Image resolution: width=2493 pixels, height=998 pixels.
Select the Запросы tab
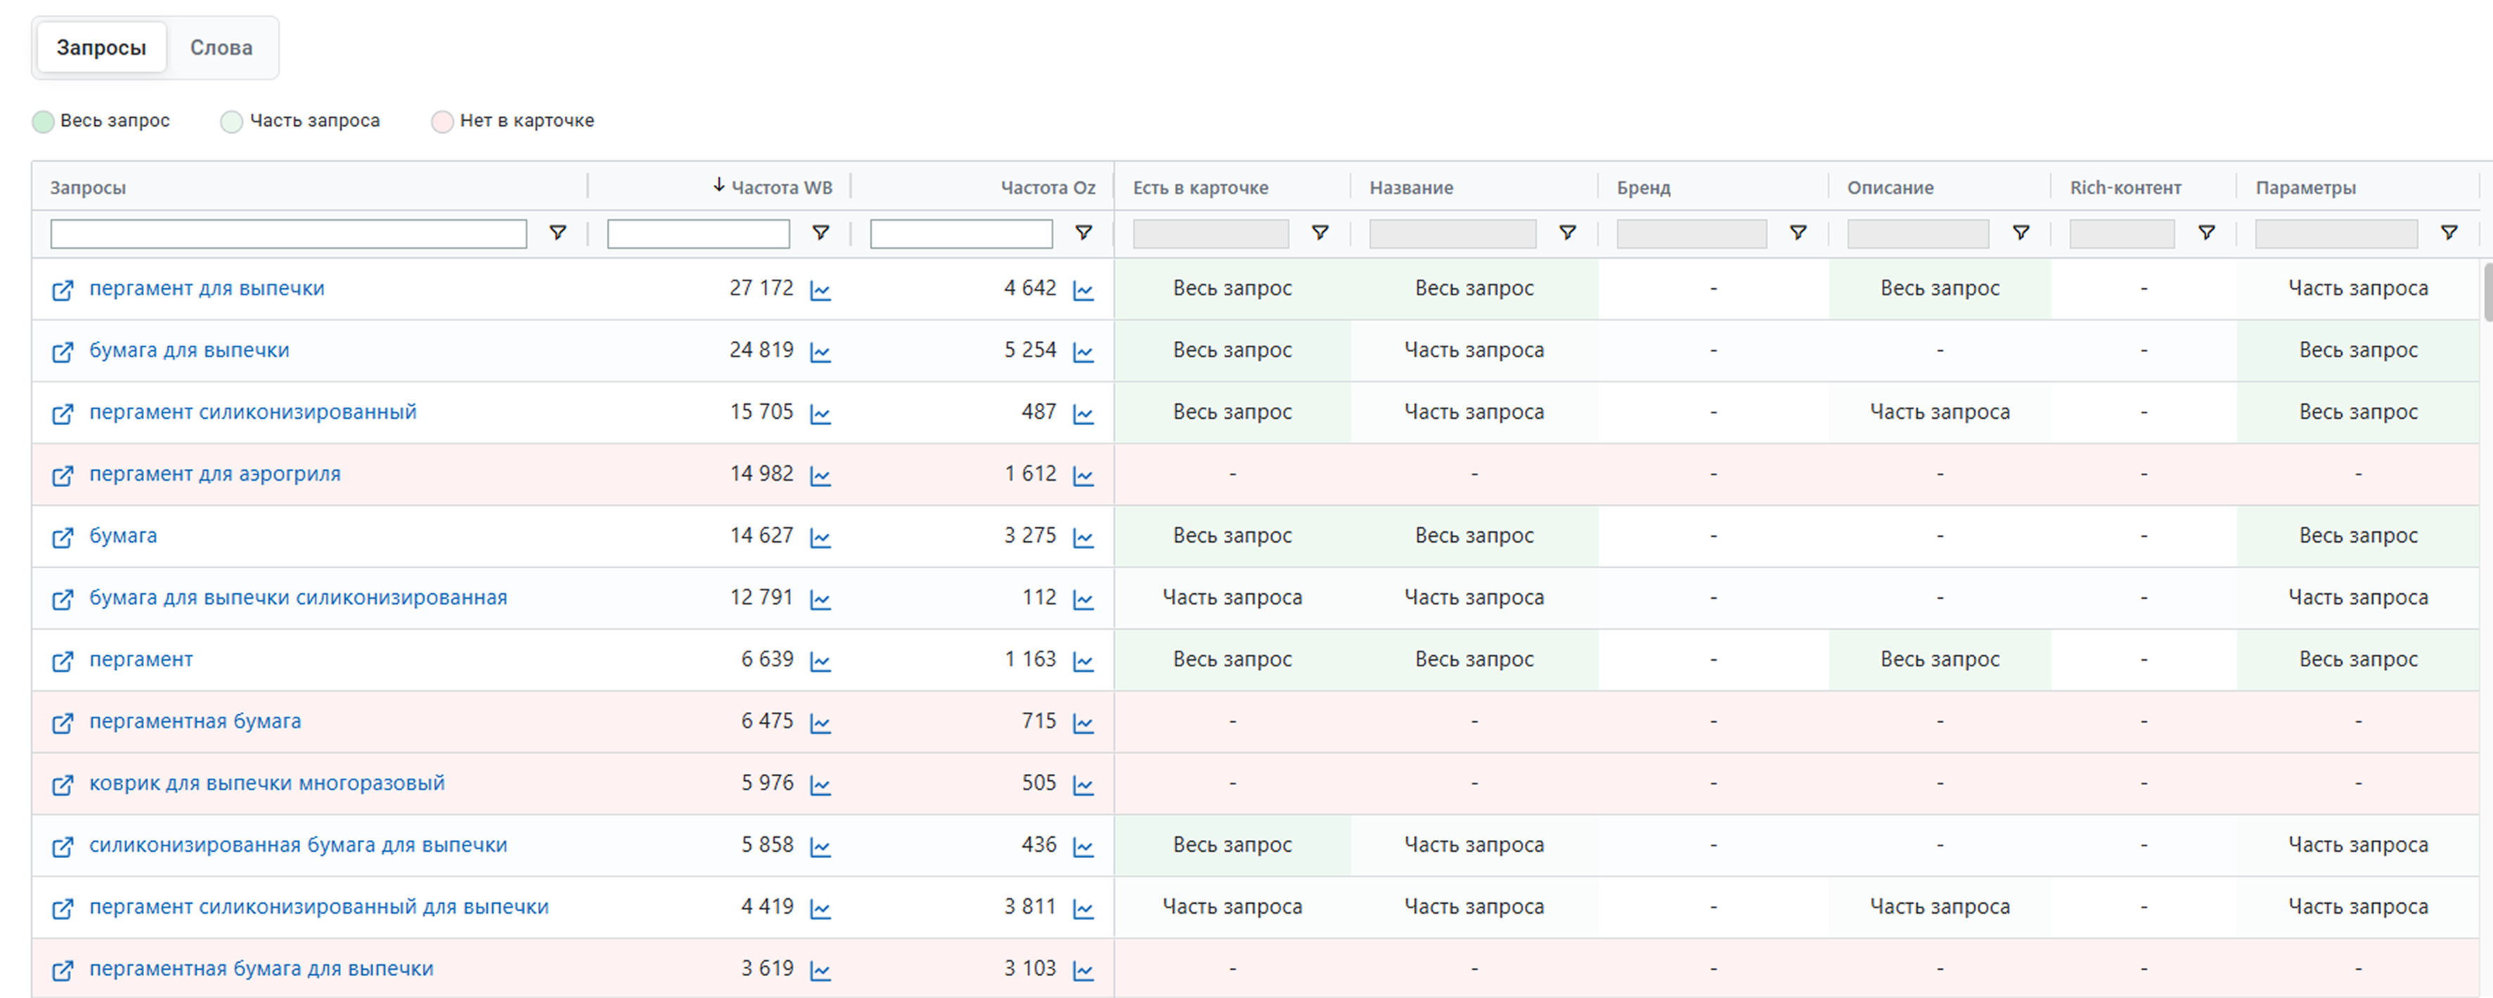coord(101,47)
